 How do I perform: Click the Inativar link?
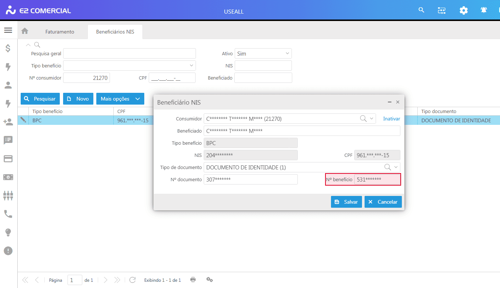[392, 119]
